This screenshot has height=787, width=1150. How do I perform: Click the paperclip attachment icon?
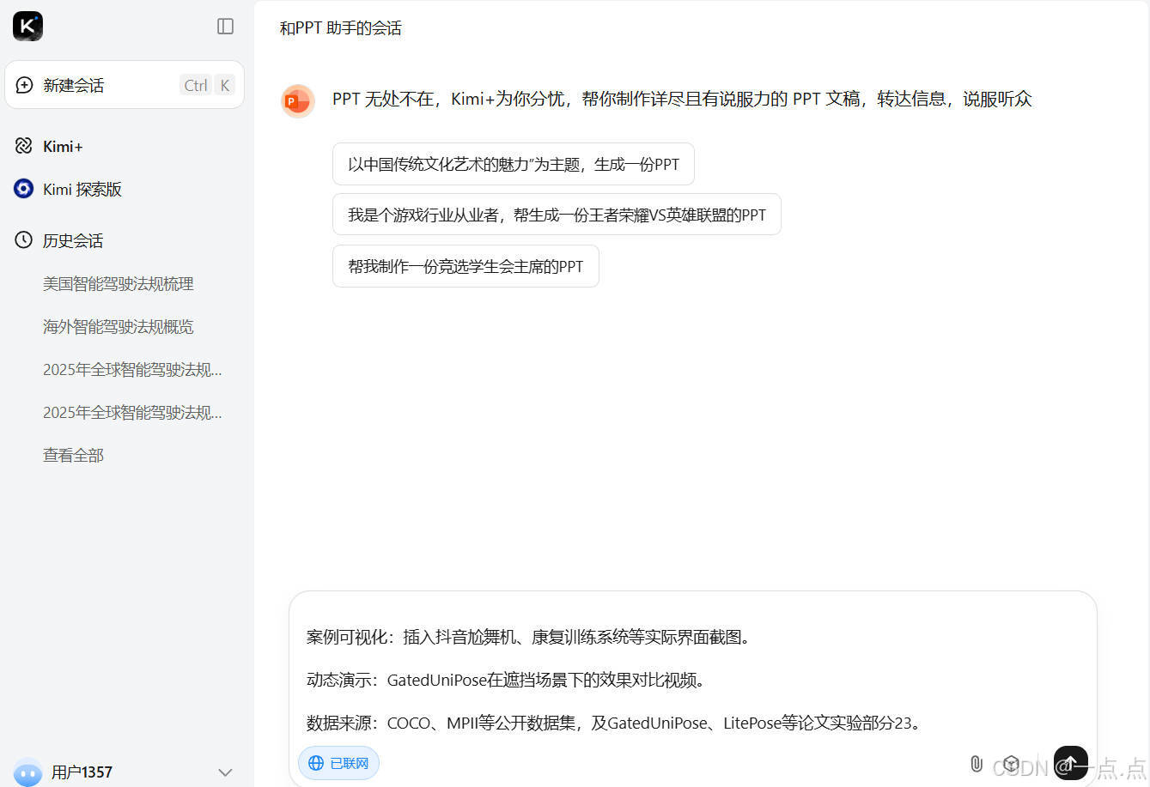click(977, 763)
